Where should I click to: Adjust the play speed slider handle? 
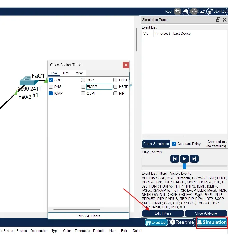click(185, 166)
